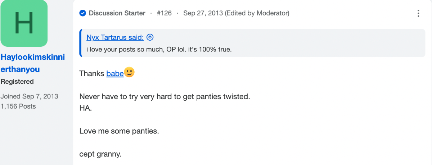Click the up-arrow icon in the quote header

click(x=150, y=37)
